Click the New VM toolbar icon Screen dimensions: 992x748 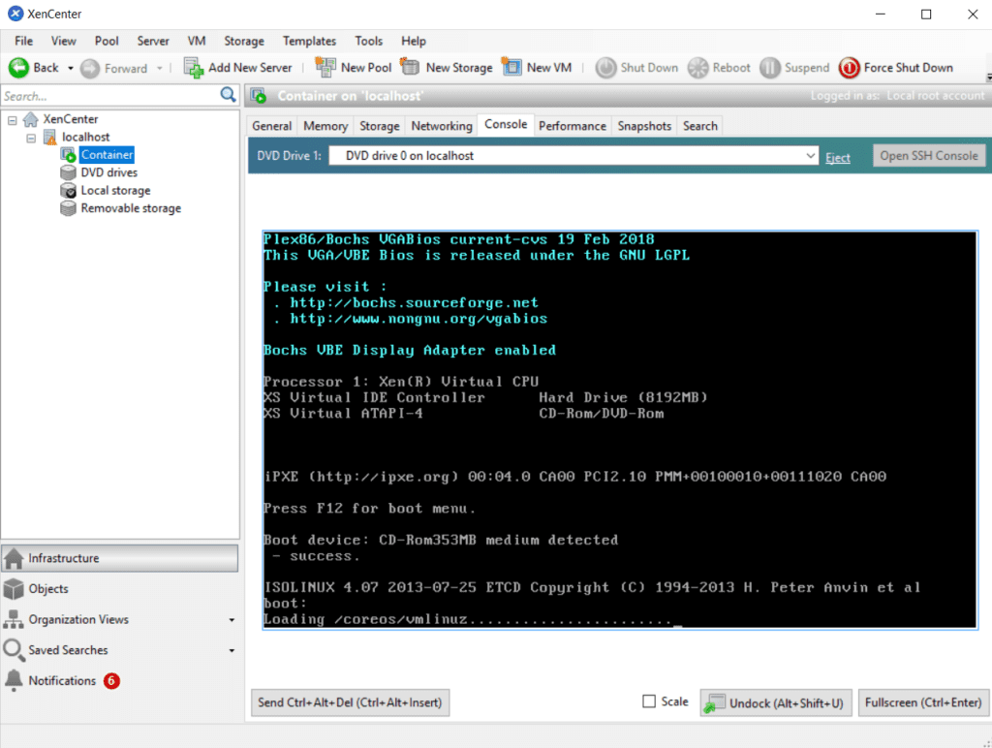pos(511,68)
